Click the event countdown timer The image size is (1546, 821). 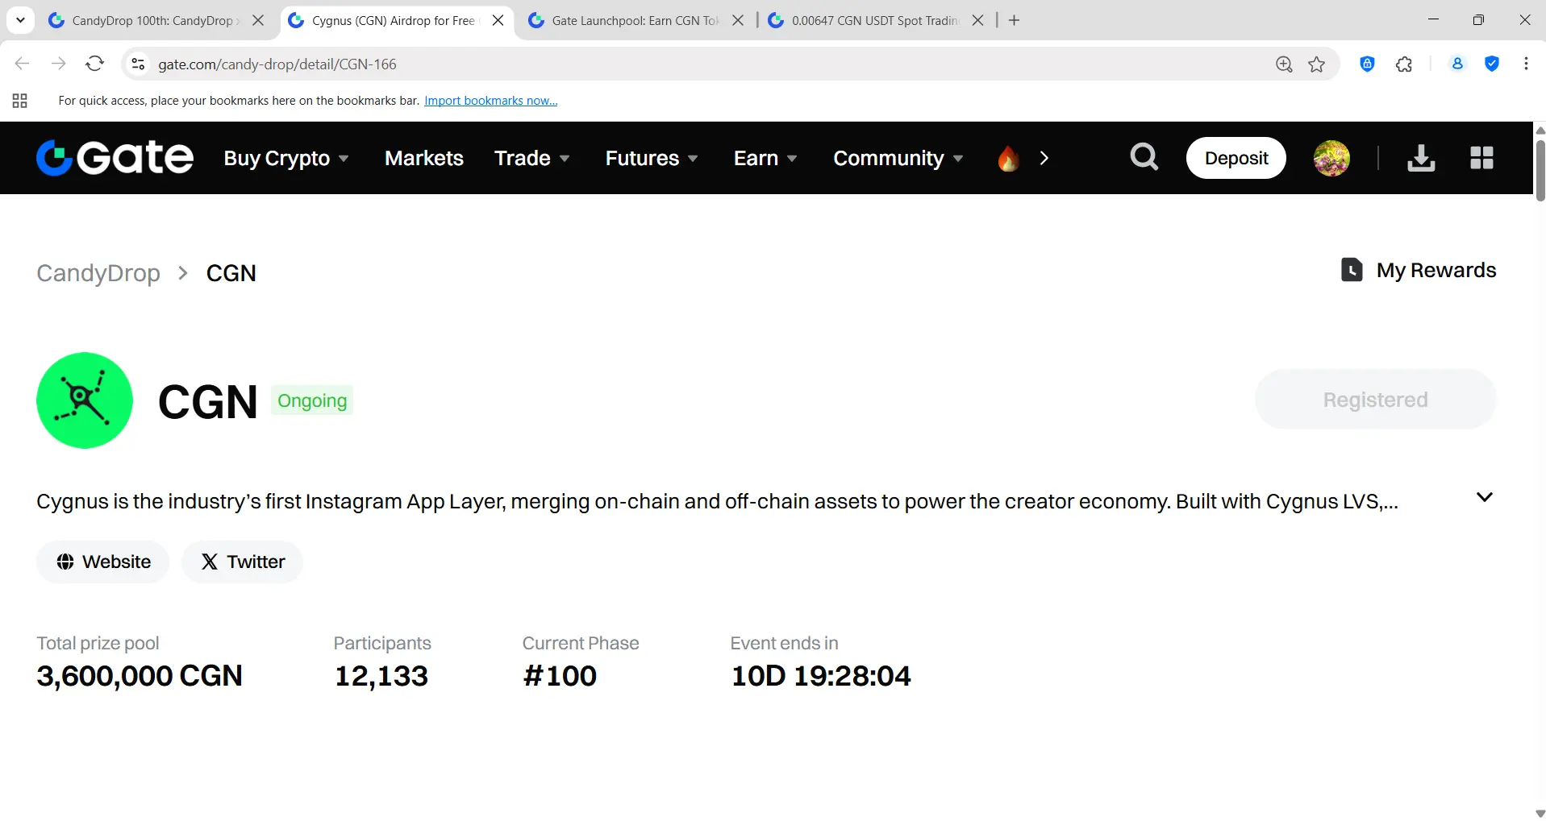coord(821,676)
